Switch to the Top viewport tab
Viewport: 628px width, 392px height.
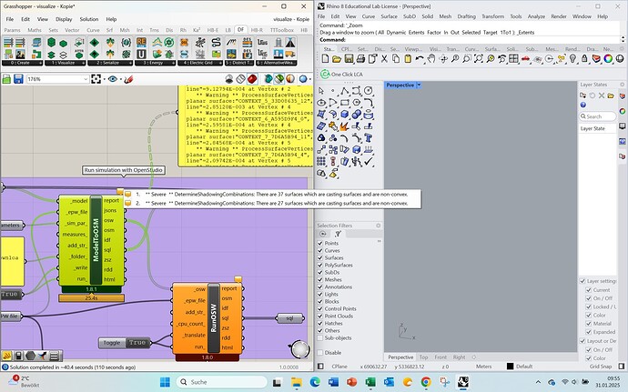[x=423, y=357]
